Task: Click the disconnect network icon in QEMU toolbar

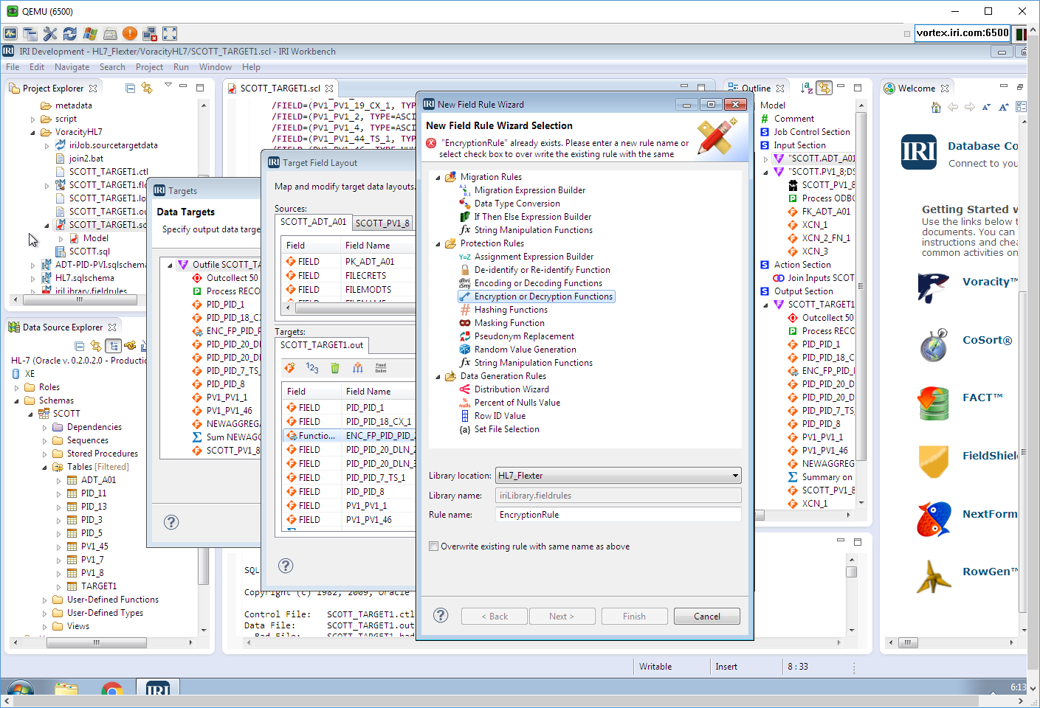Action: coord(150,33)
